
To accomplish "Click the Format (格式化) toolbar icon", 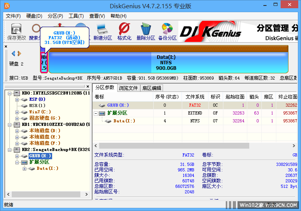I will 124,31.
